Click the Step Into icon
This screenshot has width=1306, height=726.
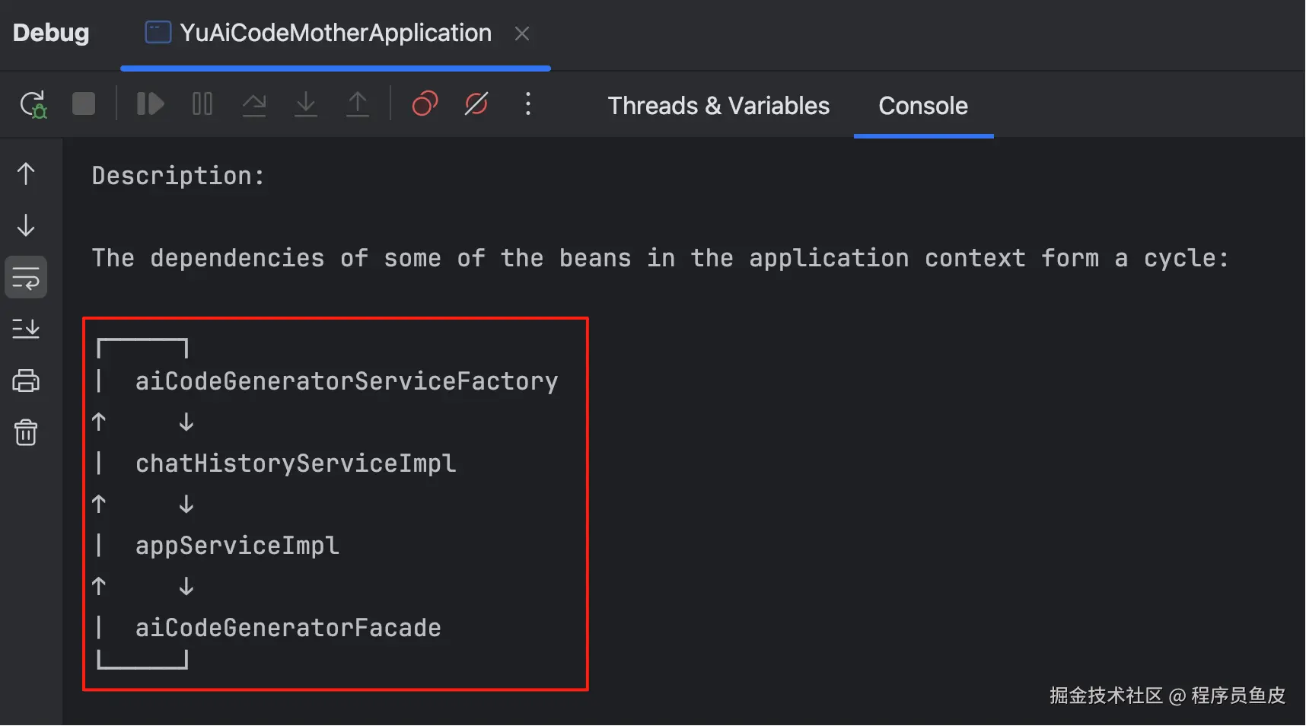305,103
